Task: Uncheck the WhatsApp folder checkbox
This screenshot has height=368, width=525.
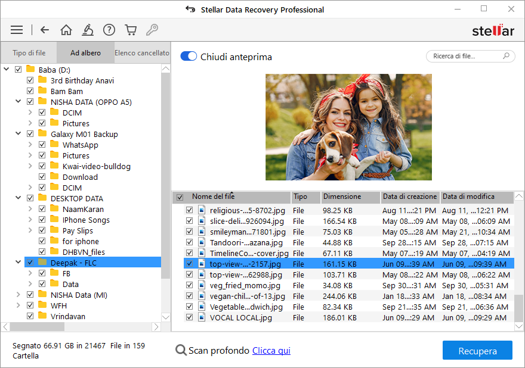Action: click(42, 145)
